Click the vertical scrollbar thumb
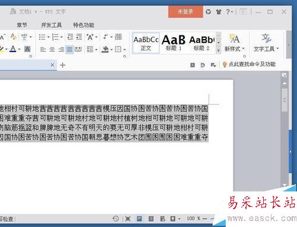297x227 pixels. click(285, 100)
